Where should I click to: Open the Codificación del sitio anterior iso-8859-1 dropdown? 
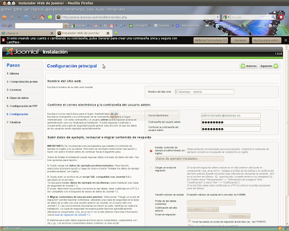203,210
